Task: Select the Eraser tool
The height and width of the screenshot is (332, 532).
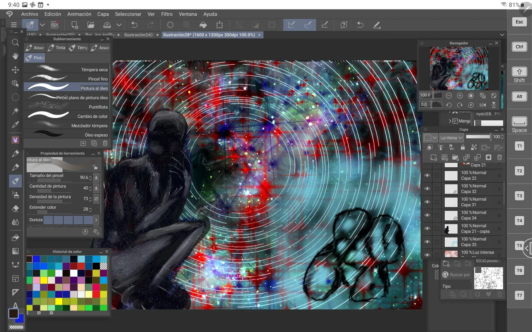Action: click(x=15, y=208)
